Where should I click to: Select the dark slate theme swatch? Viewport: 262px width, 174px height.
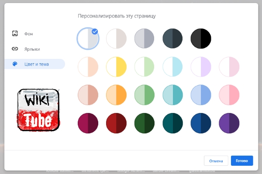coord(172,38)
